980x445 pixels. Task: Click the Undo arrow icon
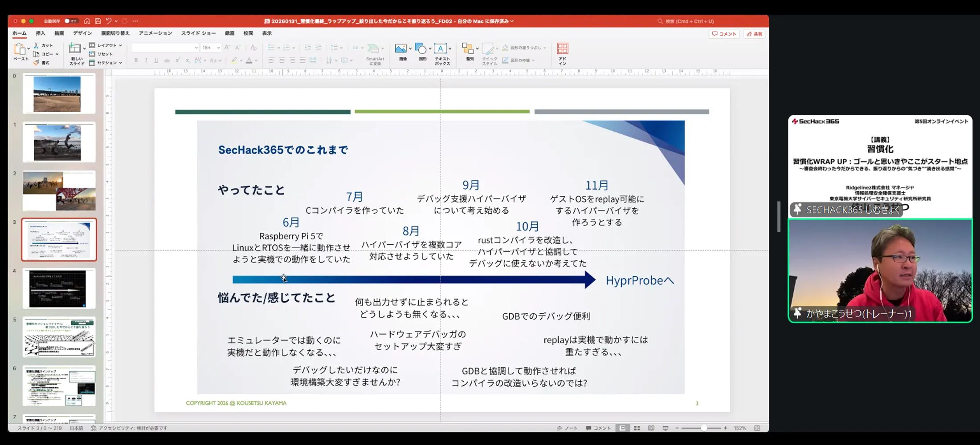(108, 21)
